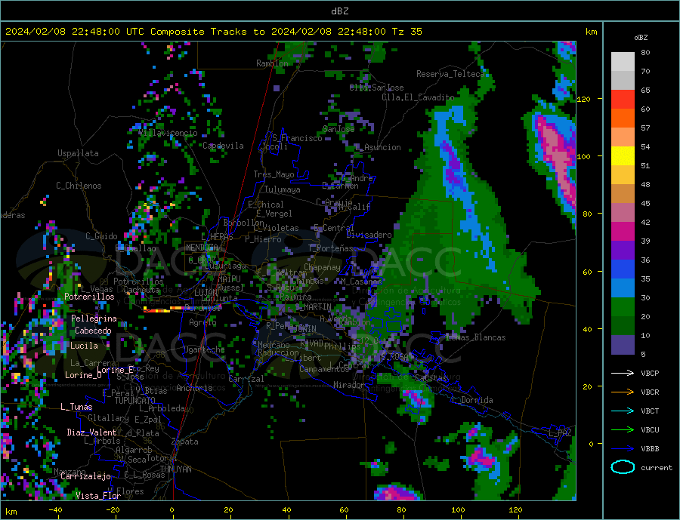Select the S_MARTIN map label
This screenshot has height=520, width=680.
(313, 307)
